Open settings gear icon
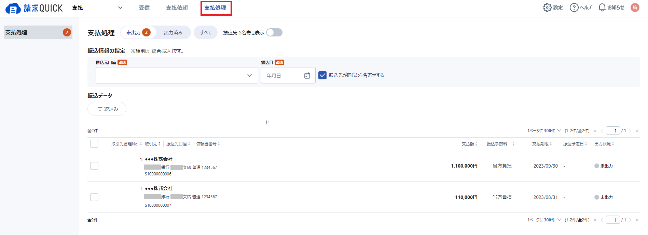648x235 pixels. (x=547, y=7)
